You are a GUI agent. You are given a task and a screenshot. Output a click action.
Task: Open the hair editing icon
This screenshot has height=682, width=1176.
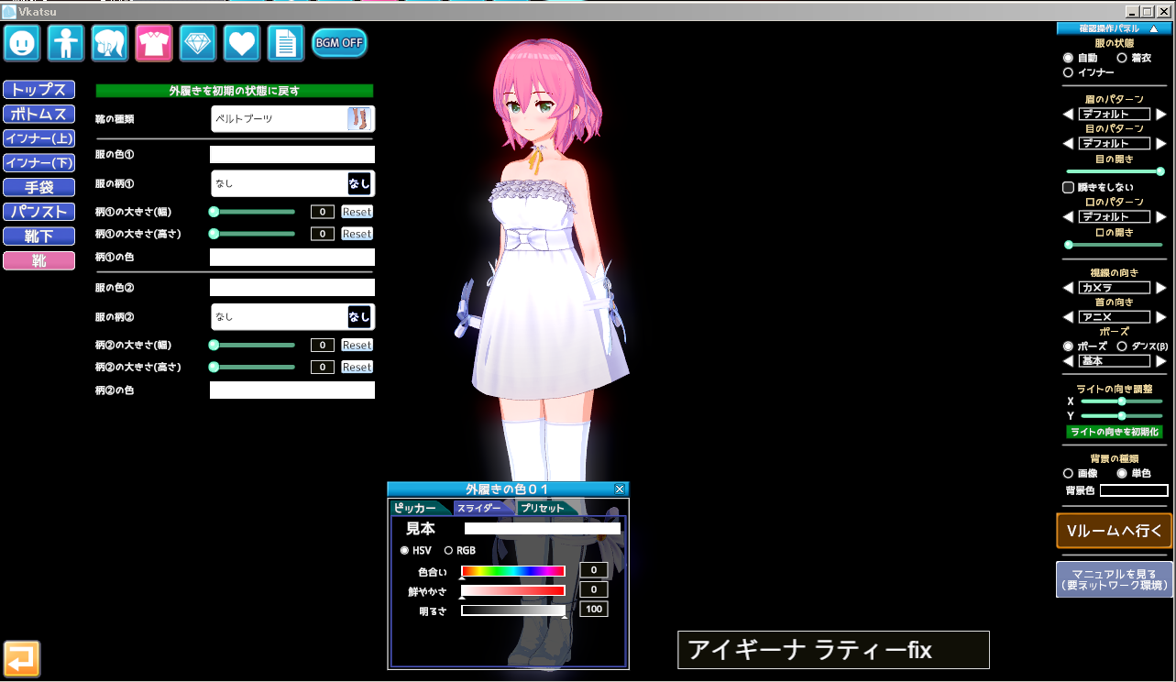coord(110,43)
